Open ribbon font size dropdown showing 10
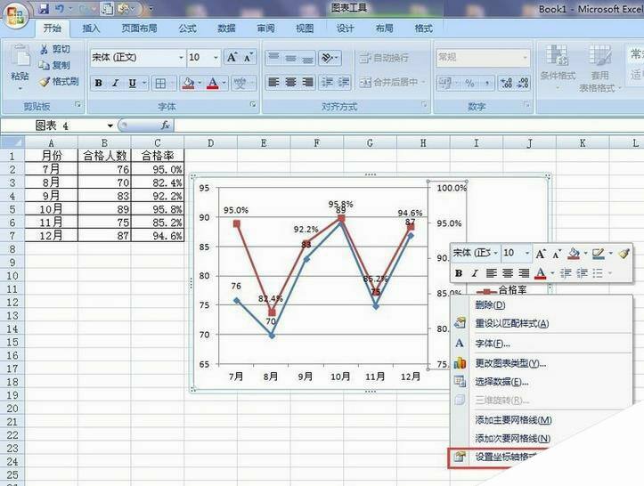 coord(216,58)
